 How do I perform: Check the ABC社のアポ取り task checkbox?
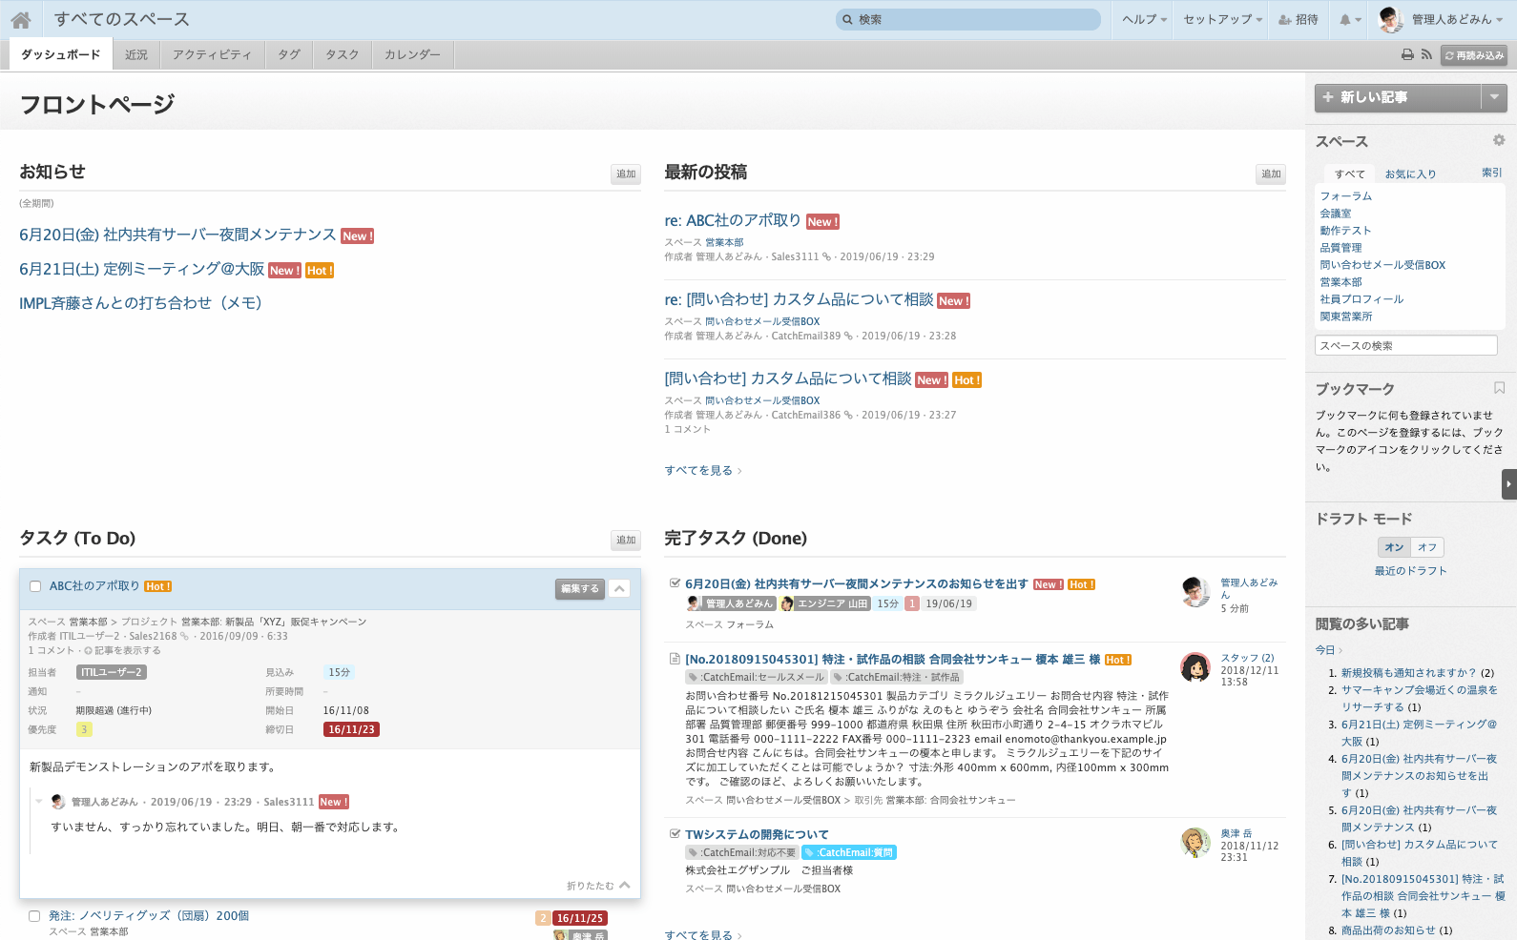click(35, 586)
